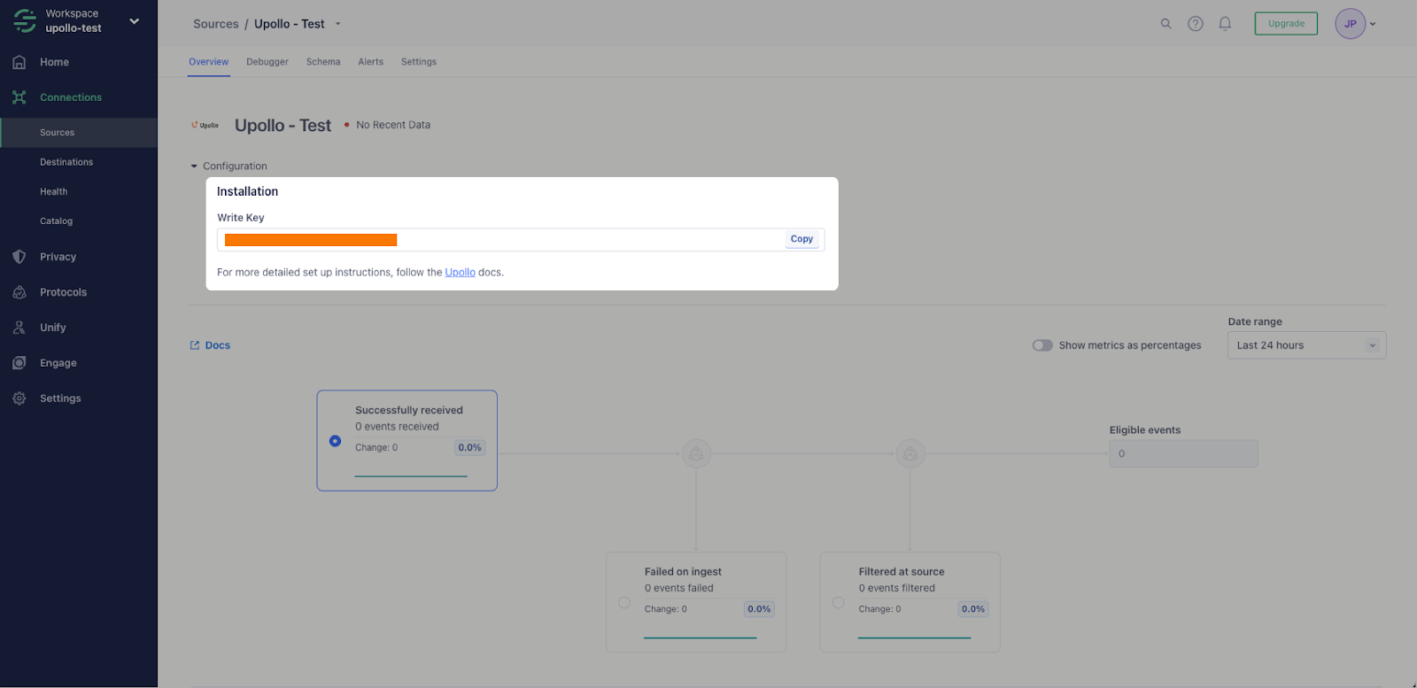Click the Segment logo icon
This screenshot has height=688, width=1417.
coord(25,20)
